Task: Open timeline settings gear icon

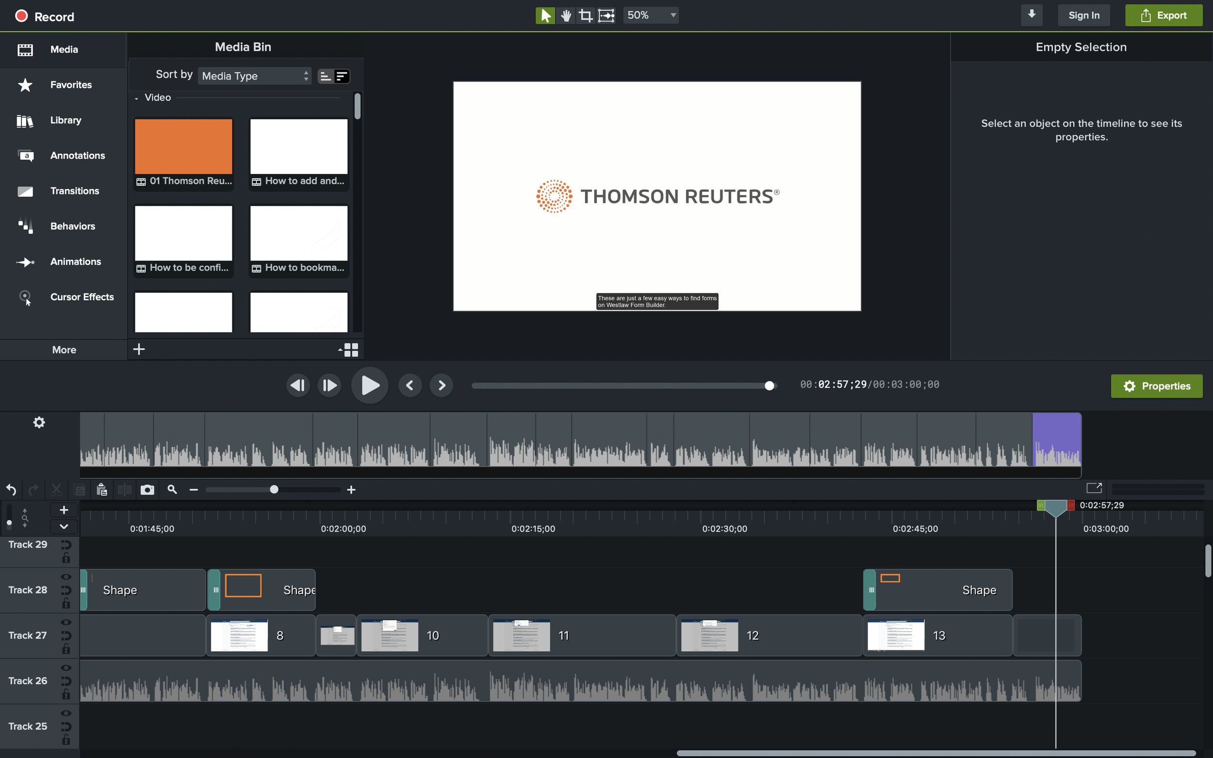Action: [x=39, y=422]
